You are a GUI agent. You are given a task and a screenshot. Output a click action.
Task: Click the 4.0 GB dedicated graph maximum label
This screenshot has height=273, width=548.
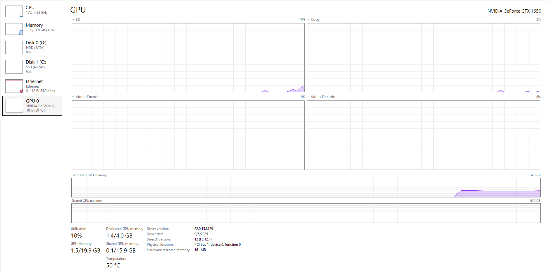[536, 175]
